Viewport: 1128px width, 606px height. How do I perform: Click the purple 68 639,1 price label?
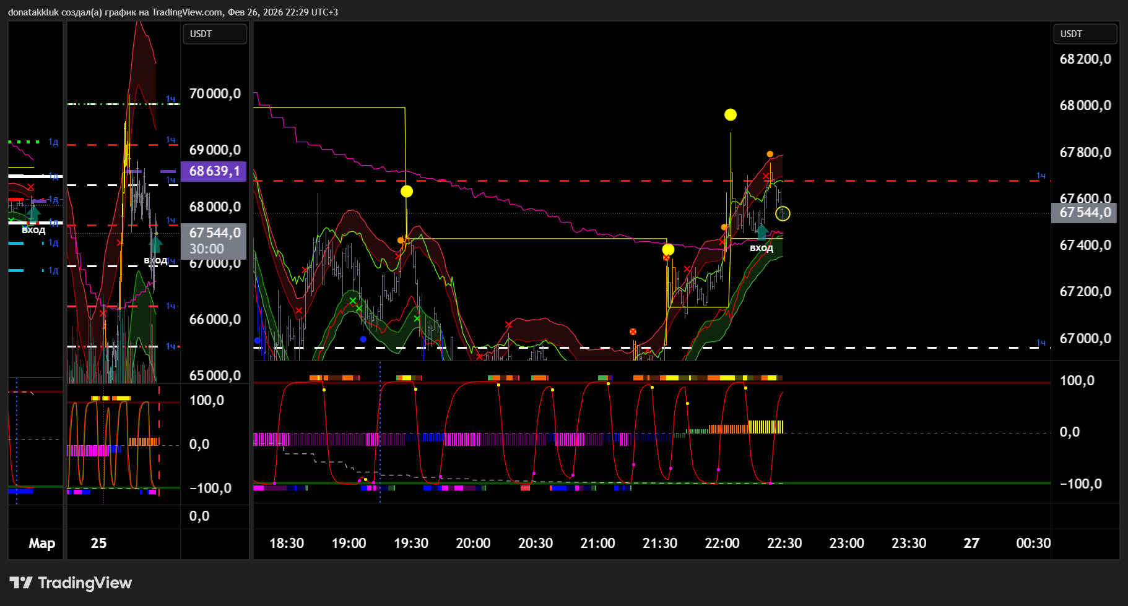pyautogui.click(x=214, y=171)
